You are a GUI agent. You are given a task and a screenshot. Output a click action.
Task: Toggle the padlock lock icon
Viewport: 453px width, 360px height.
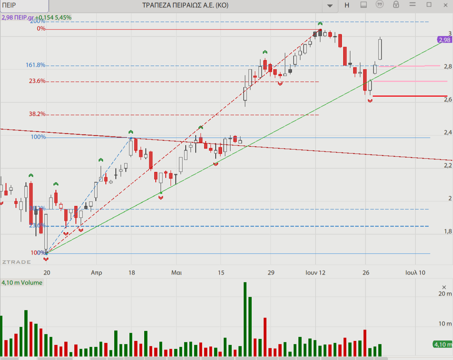pyautogui.click(x=396, y=5)
